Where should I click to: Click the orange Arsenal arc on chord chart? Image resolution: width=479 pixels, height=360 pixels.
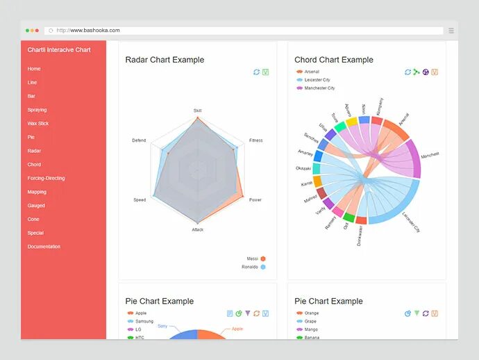pos(396,128)
